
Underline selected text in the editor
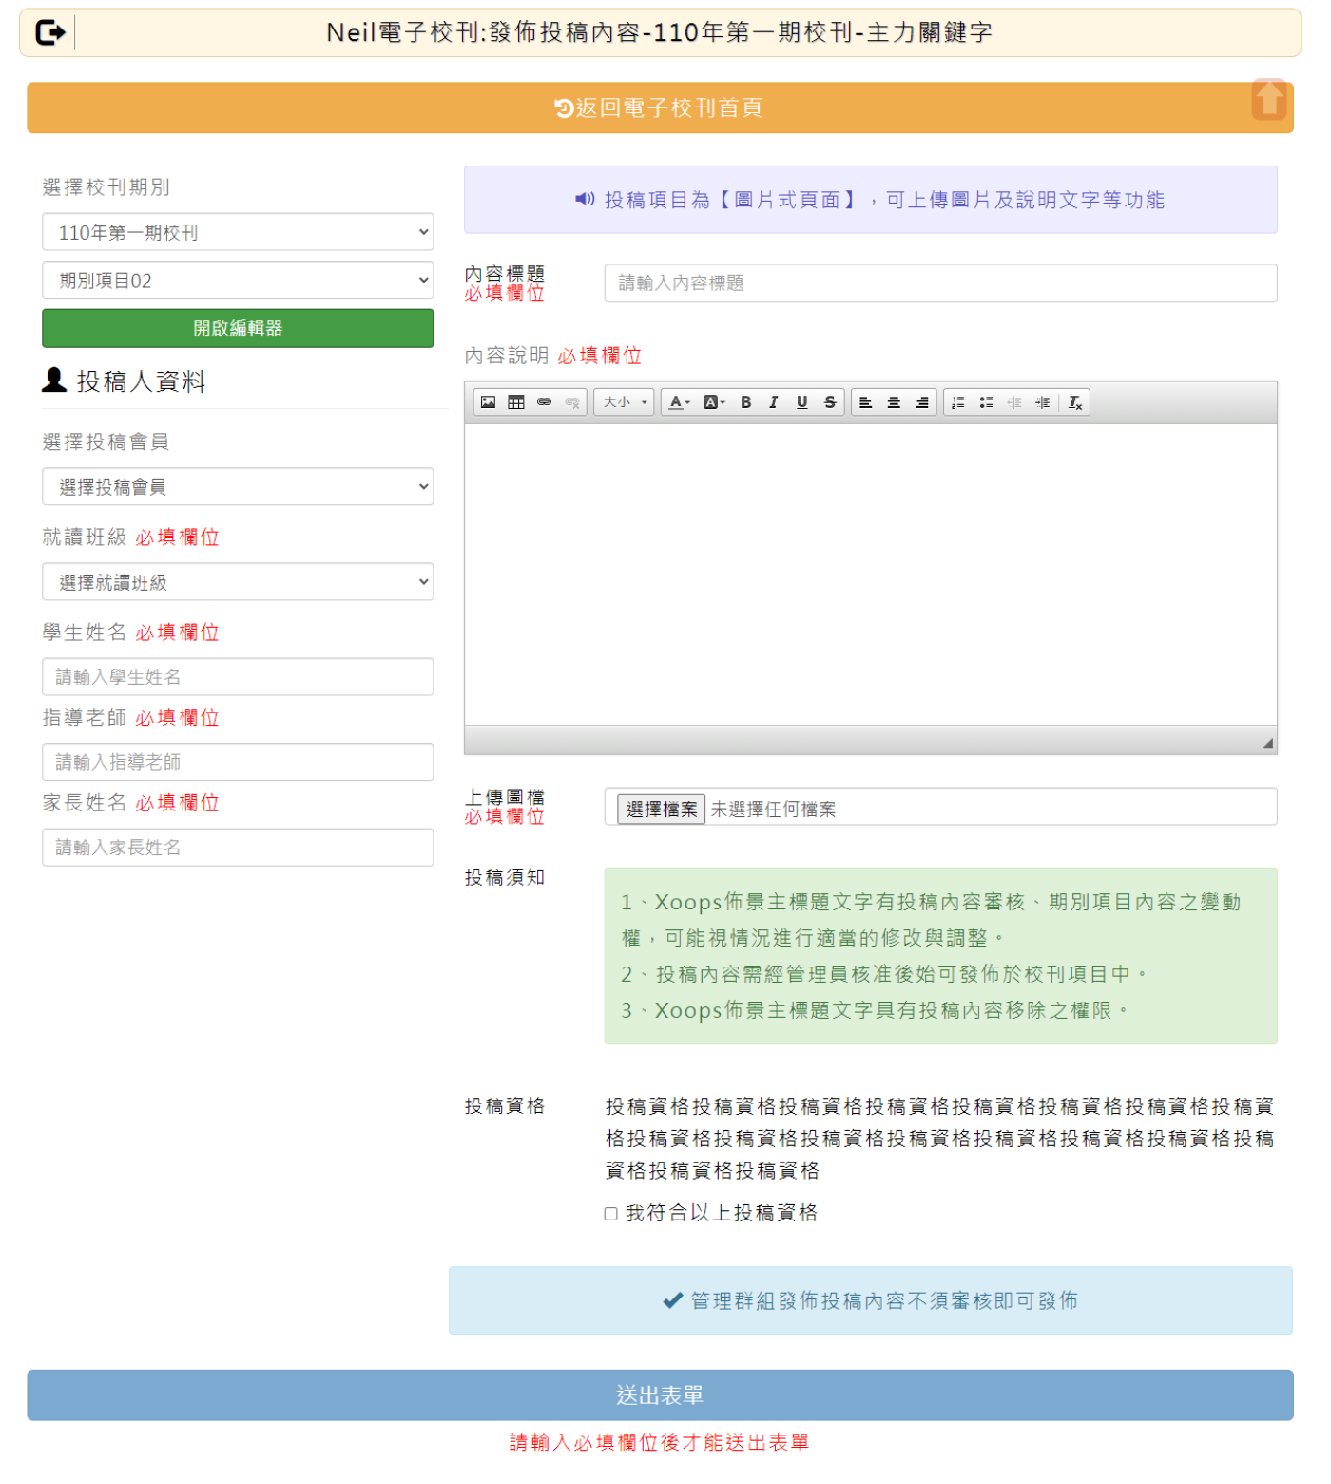[x=801, y=401]
